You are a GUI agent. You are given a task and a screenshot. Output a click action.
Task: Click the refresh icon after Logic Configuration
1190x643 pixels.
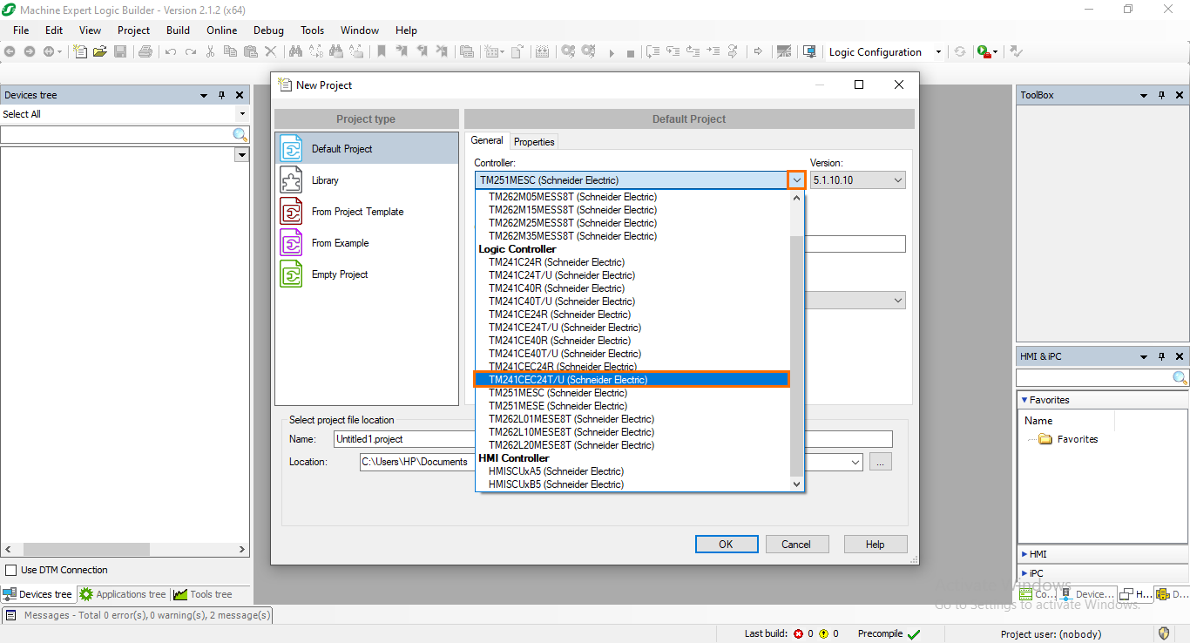[x=959, y=51]
